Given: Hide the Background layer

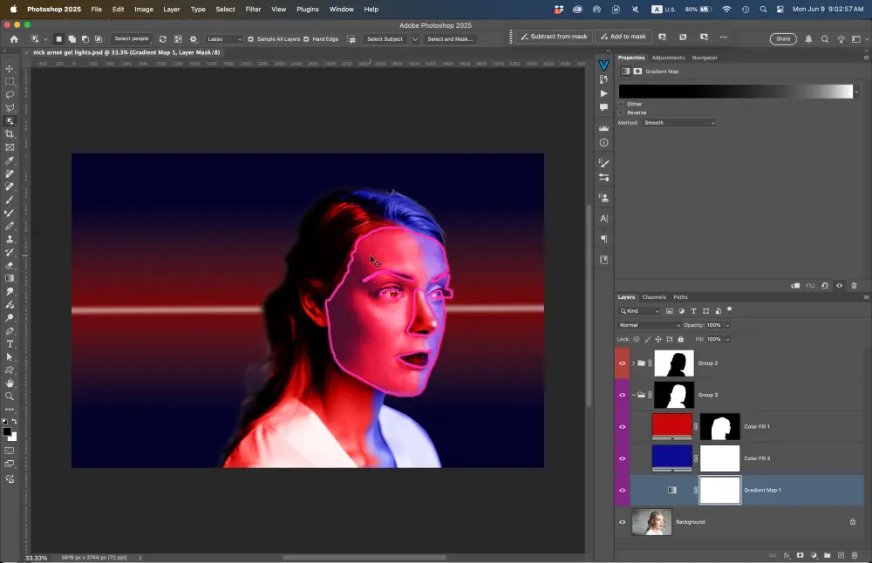Looking at the screenshot, I should (623, 522).
